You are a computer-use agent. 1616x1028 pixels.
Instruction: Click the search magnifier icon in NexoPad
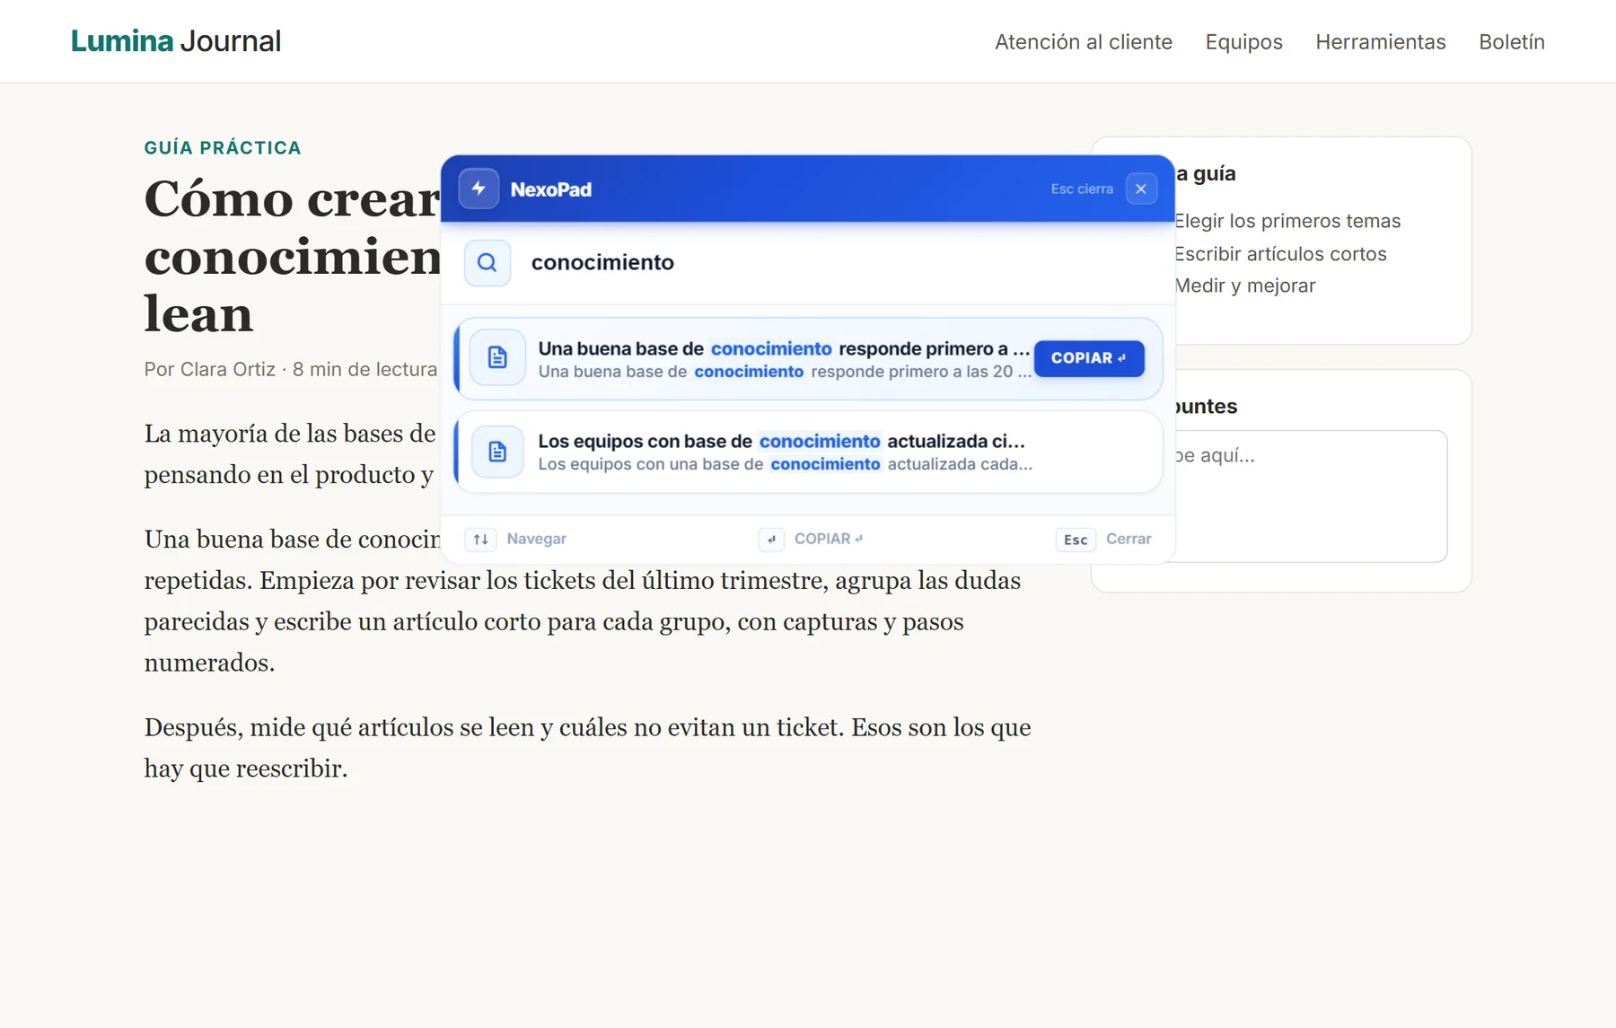(x=487, y=262)
